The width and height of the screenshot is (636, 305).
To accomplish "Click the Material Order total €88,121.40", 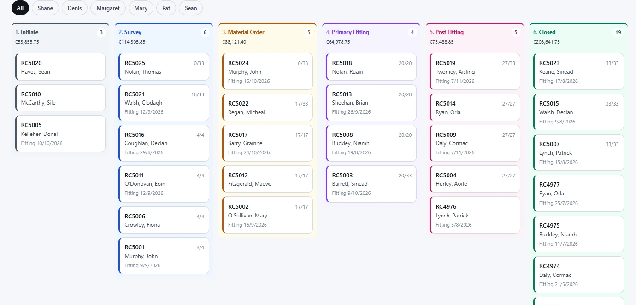I will coord(234,42).
